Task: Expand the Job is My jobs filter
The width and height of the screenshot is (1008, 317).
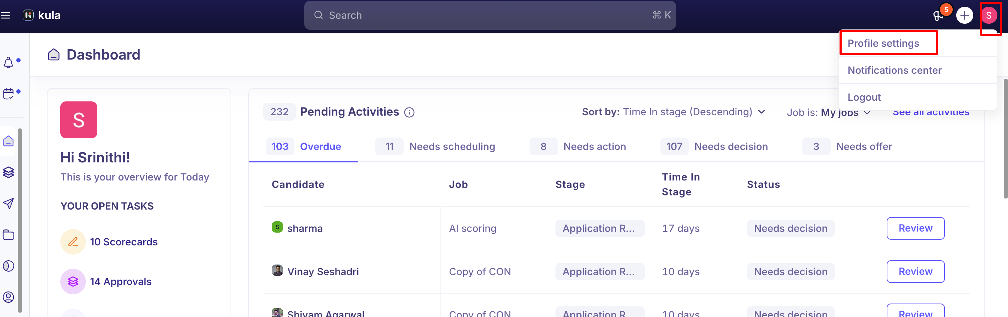Action: coord(829,113)
